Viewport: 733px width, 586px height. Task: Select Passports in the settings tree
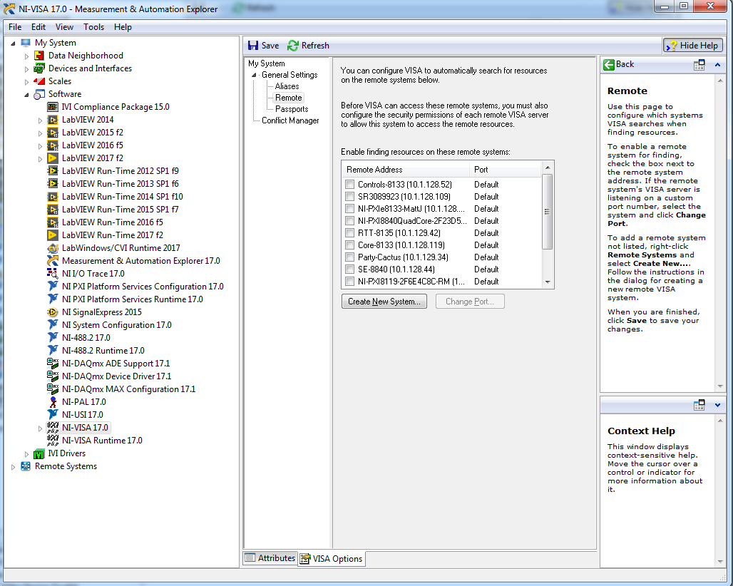tap(292, 109)
